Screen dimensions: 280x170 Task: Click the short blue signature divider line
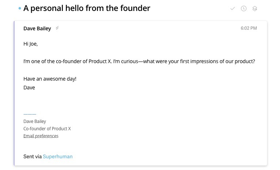(30, 114)
